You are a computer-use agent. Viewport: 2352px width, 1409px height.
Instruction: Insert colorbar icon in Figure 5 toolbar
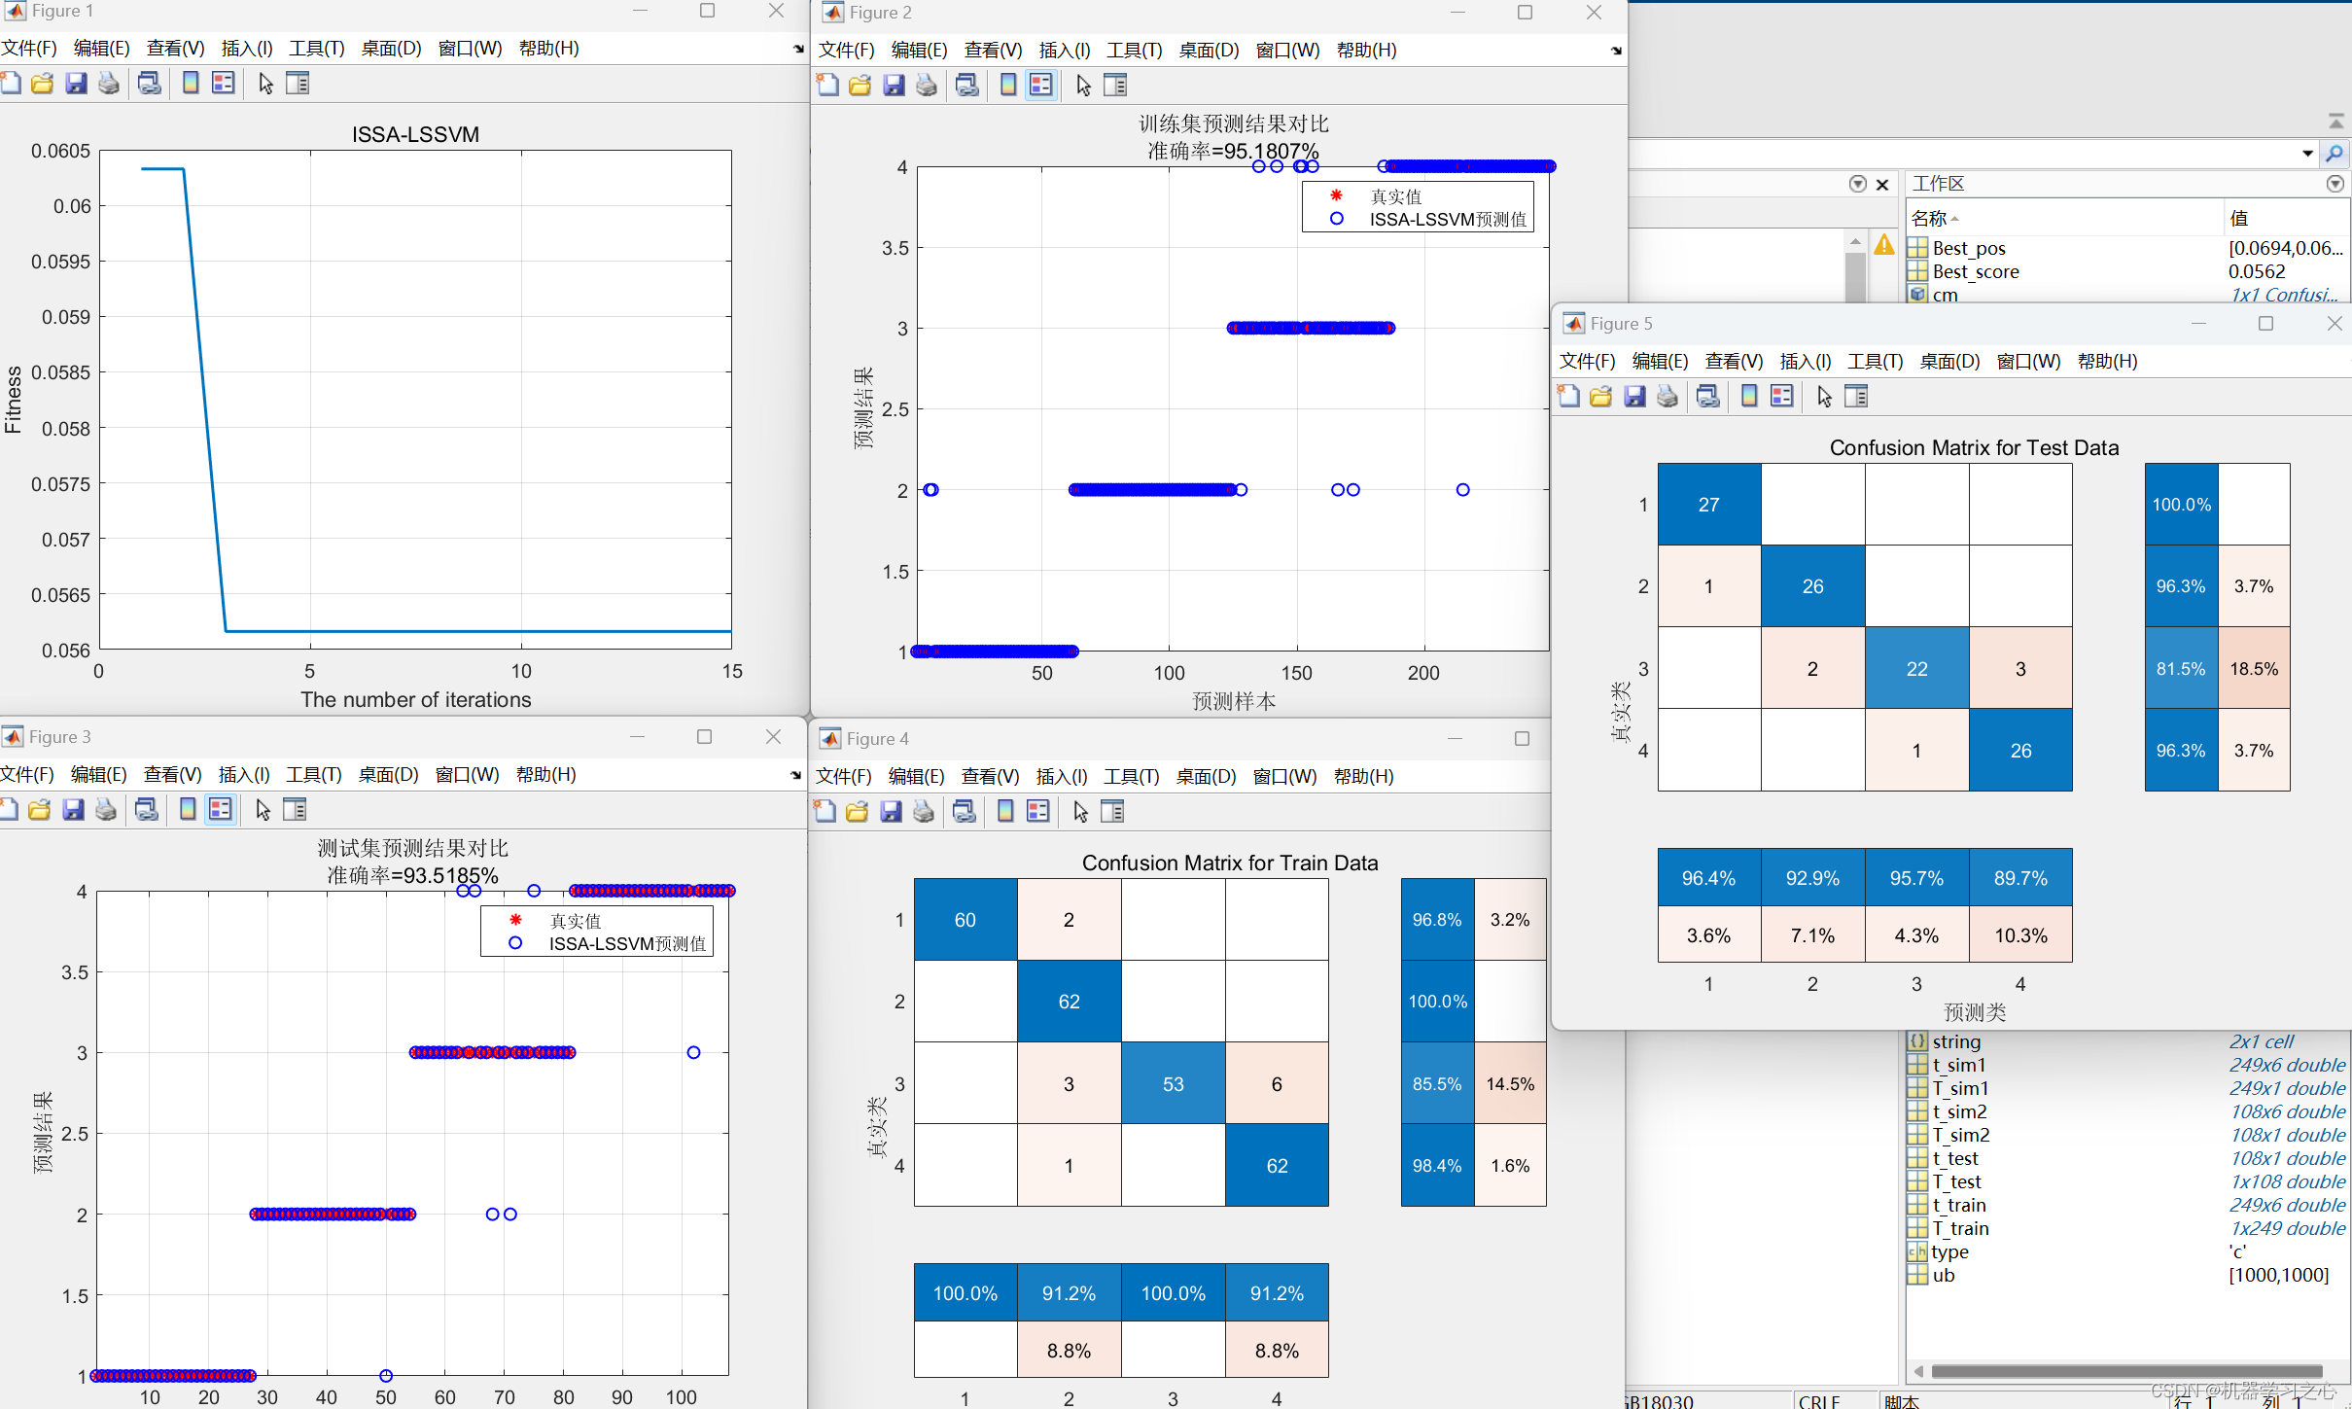click(x=1749, y=397)
